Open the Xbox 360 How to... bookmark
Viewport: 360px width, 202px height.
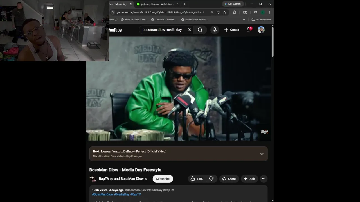pos(163,20)
